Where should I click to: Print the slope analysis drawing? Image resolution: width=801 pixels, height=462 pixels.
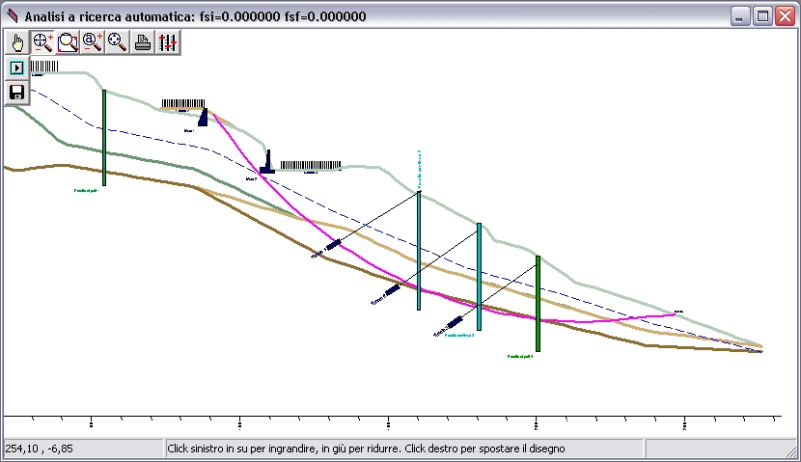pyautogui.click(x=143, y=42)
